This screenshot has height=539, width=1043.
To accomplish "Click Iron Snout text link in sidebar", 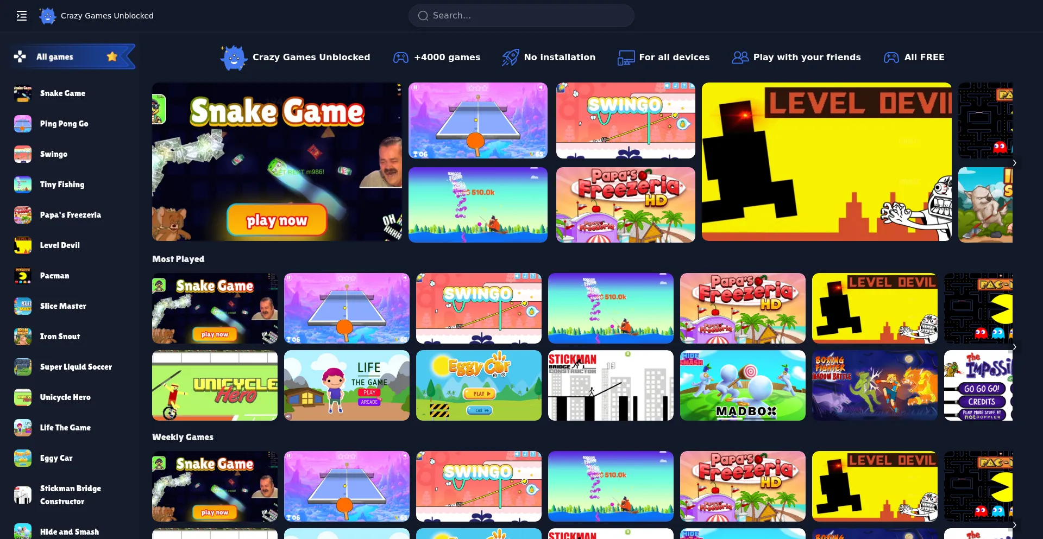I will [x=60, y=337].
